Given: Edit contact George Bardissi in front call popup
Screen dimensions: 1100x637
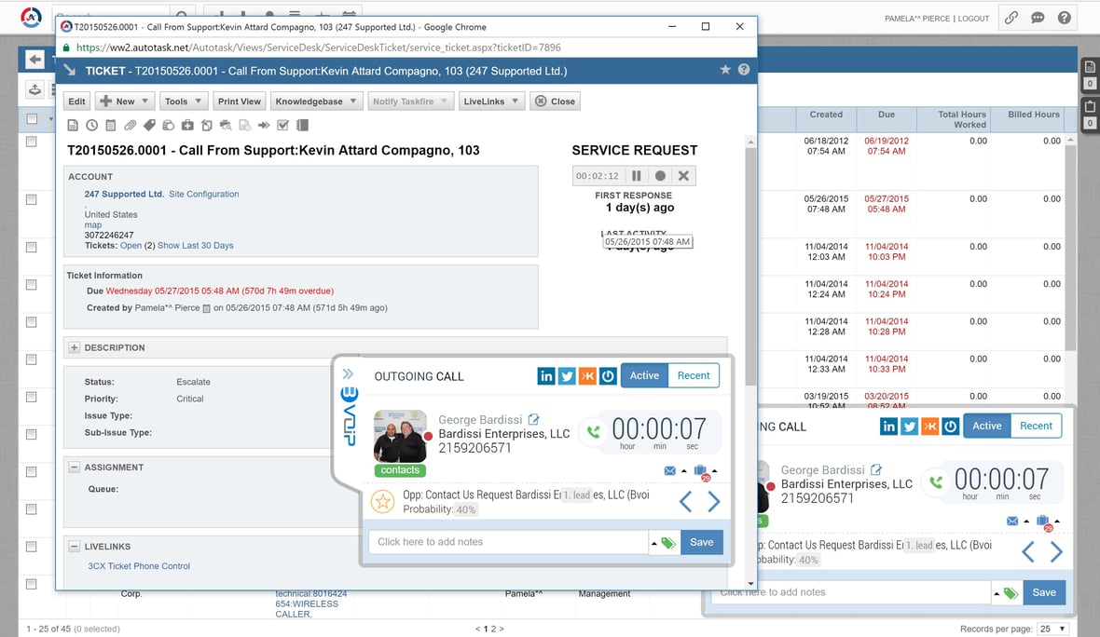Looking at the screenshot, I should coord(534,420).
